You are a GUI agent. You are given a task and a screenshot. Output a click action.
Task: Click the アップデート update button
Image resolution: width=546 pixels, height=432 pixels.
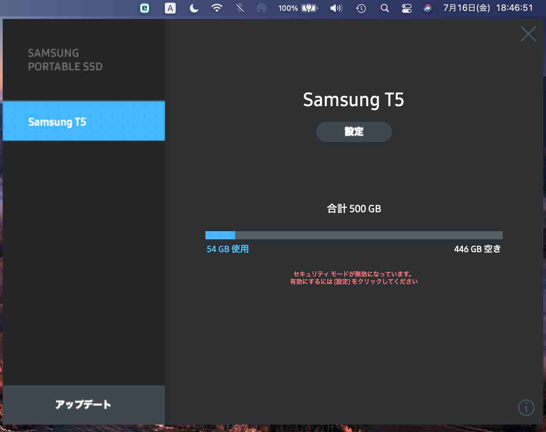coord(83,405)
